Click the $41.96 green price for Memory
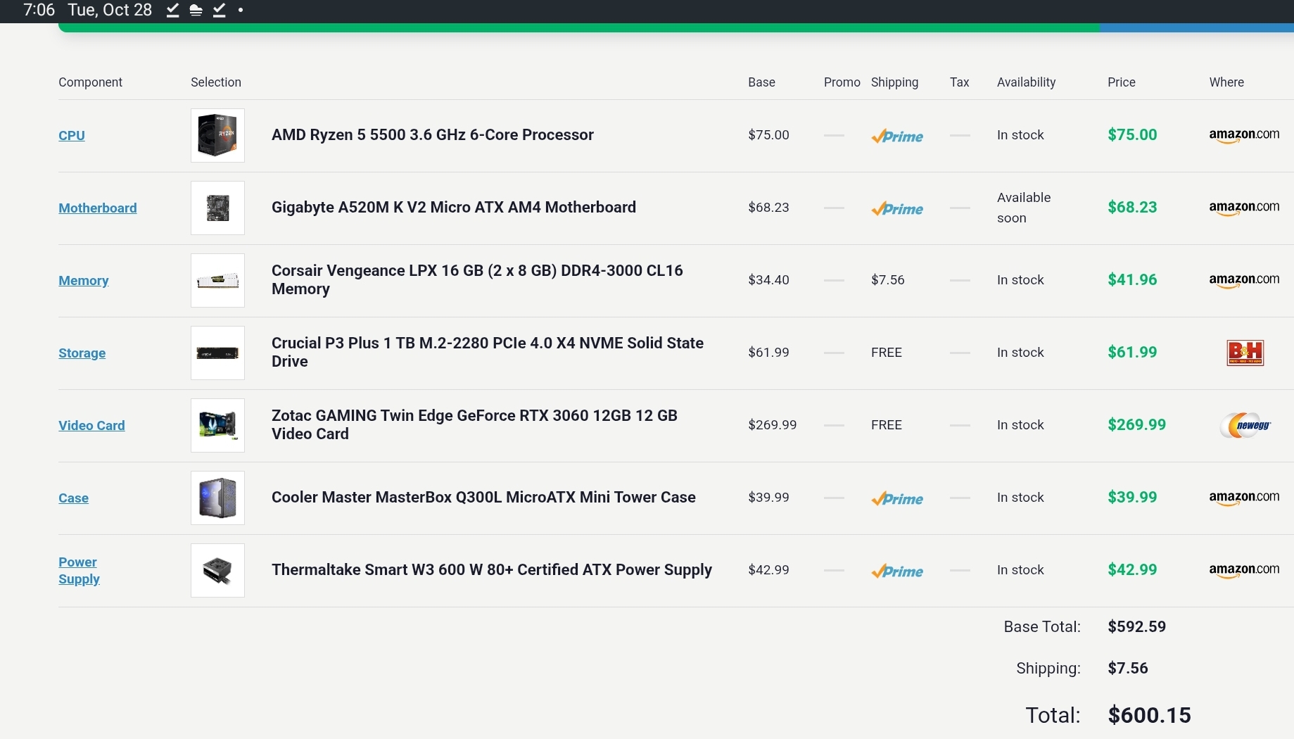 tap(1132, 279)
